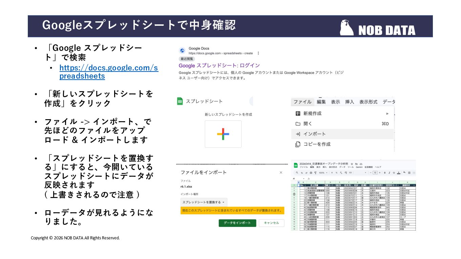The height and width of the screenshot is (259, 461).
Task: Open the filter dropdown on 道路形状 header
Action: tap(414, 185)
